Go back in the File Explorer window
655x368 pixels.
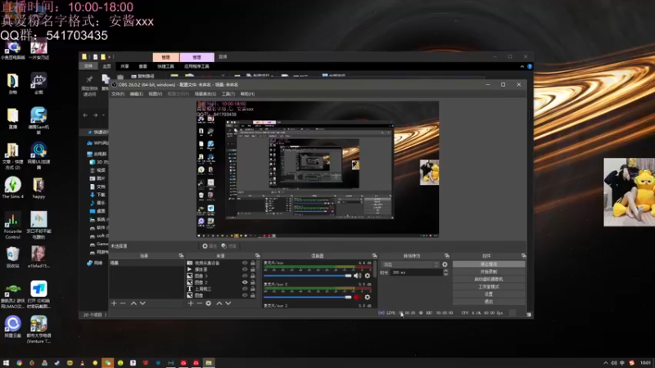[x=85, y=115]
